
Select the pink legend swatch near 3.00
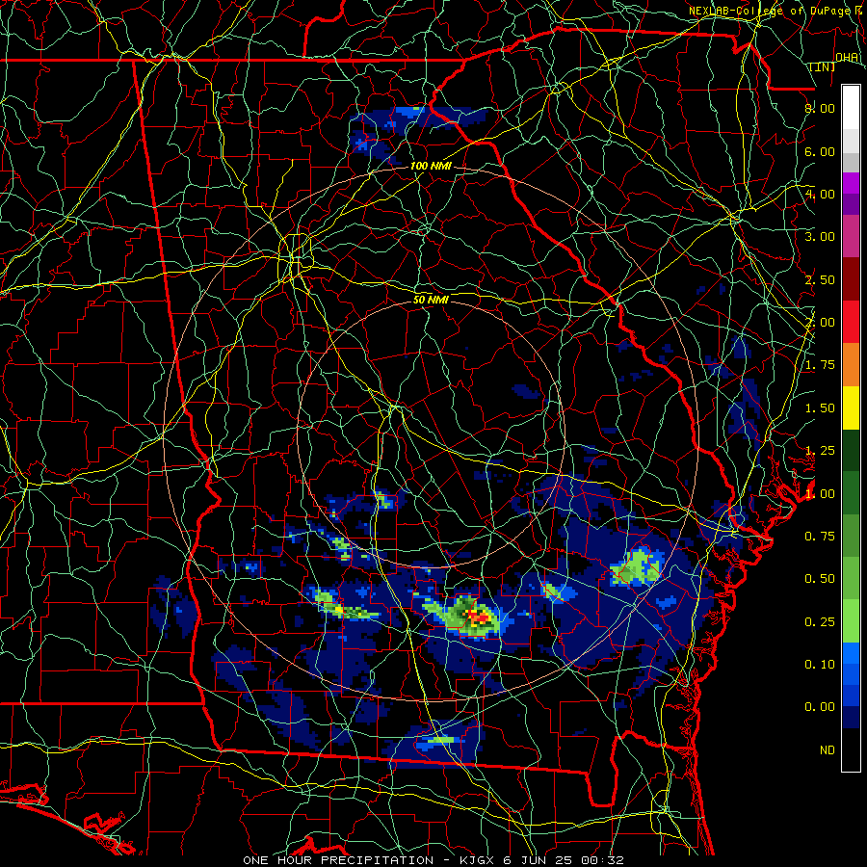pos(851,236)
